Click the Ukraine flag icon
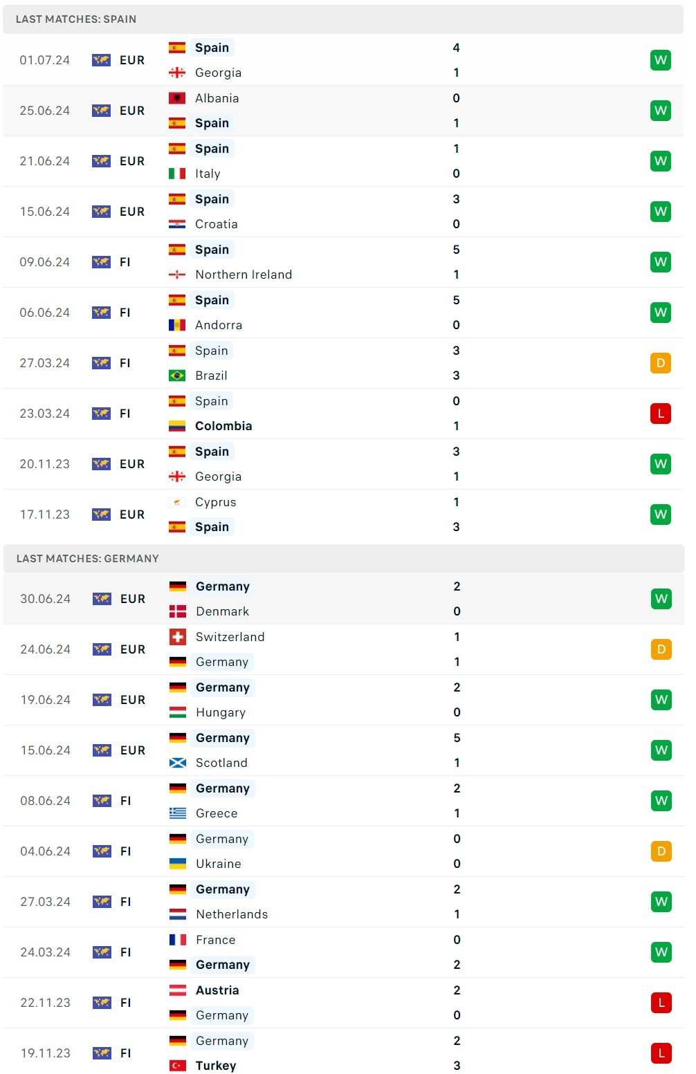This screenshot has width=696, height=1074. [178, 864]
